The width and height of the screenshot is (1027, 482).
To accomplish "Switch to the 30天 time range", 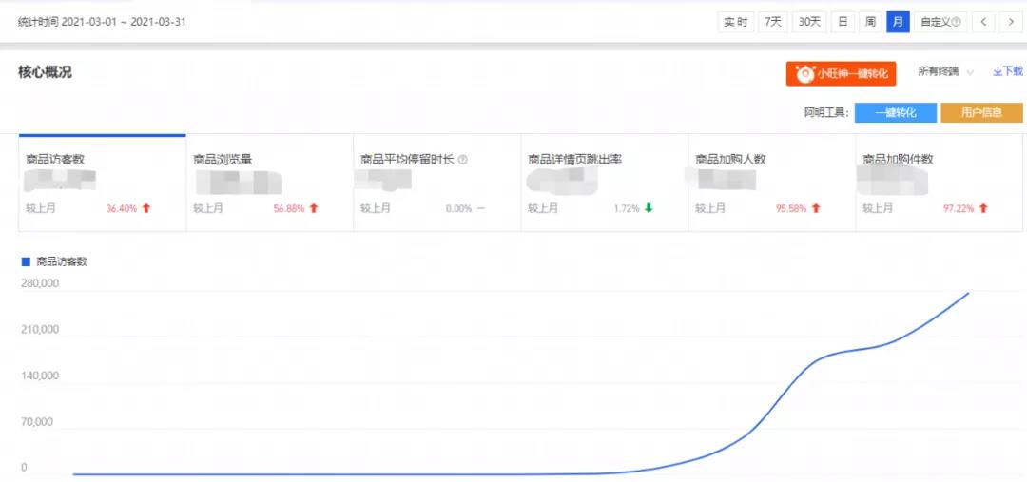I will [809, 22].
